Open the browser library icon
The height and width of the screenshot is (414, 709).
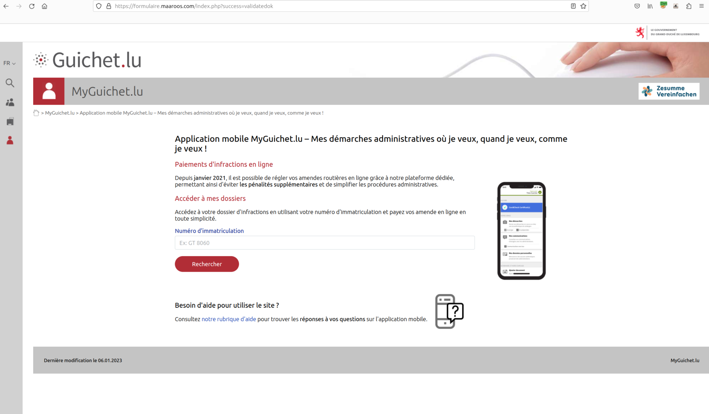(x=650, y=6)
